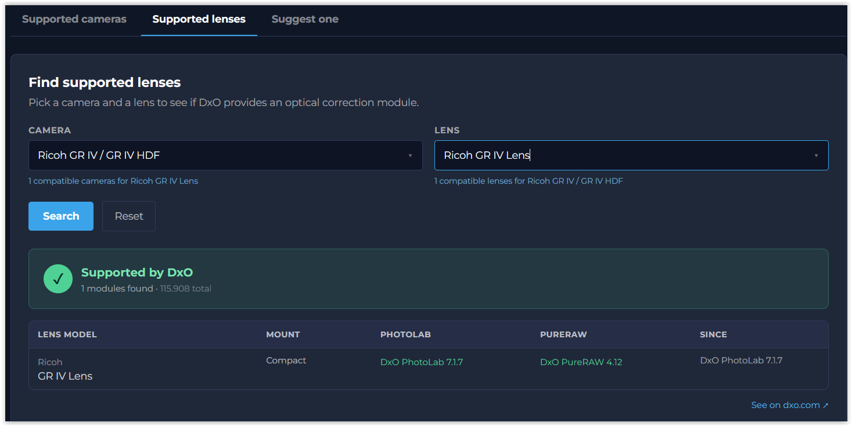Image resolution: width=852 pixels, height=426 pixels.
Task: Click the MOUNT column header
Action: click(283, 334)
